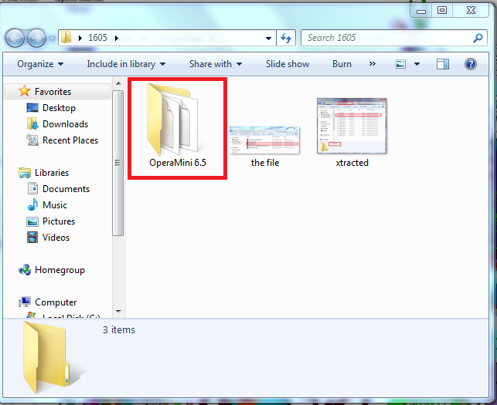Click the navigation pane scroll down arrow
The image size is (497, 405).
coord(118,312)
